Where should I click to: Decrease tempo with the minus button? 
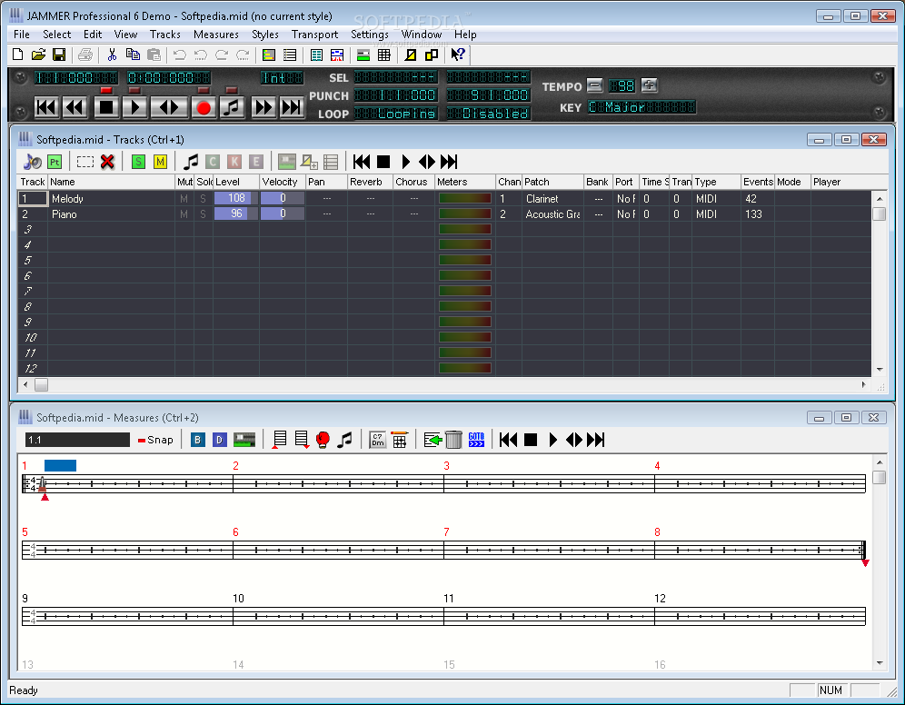click(x=594, y=86)
